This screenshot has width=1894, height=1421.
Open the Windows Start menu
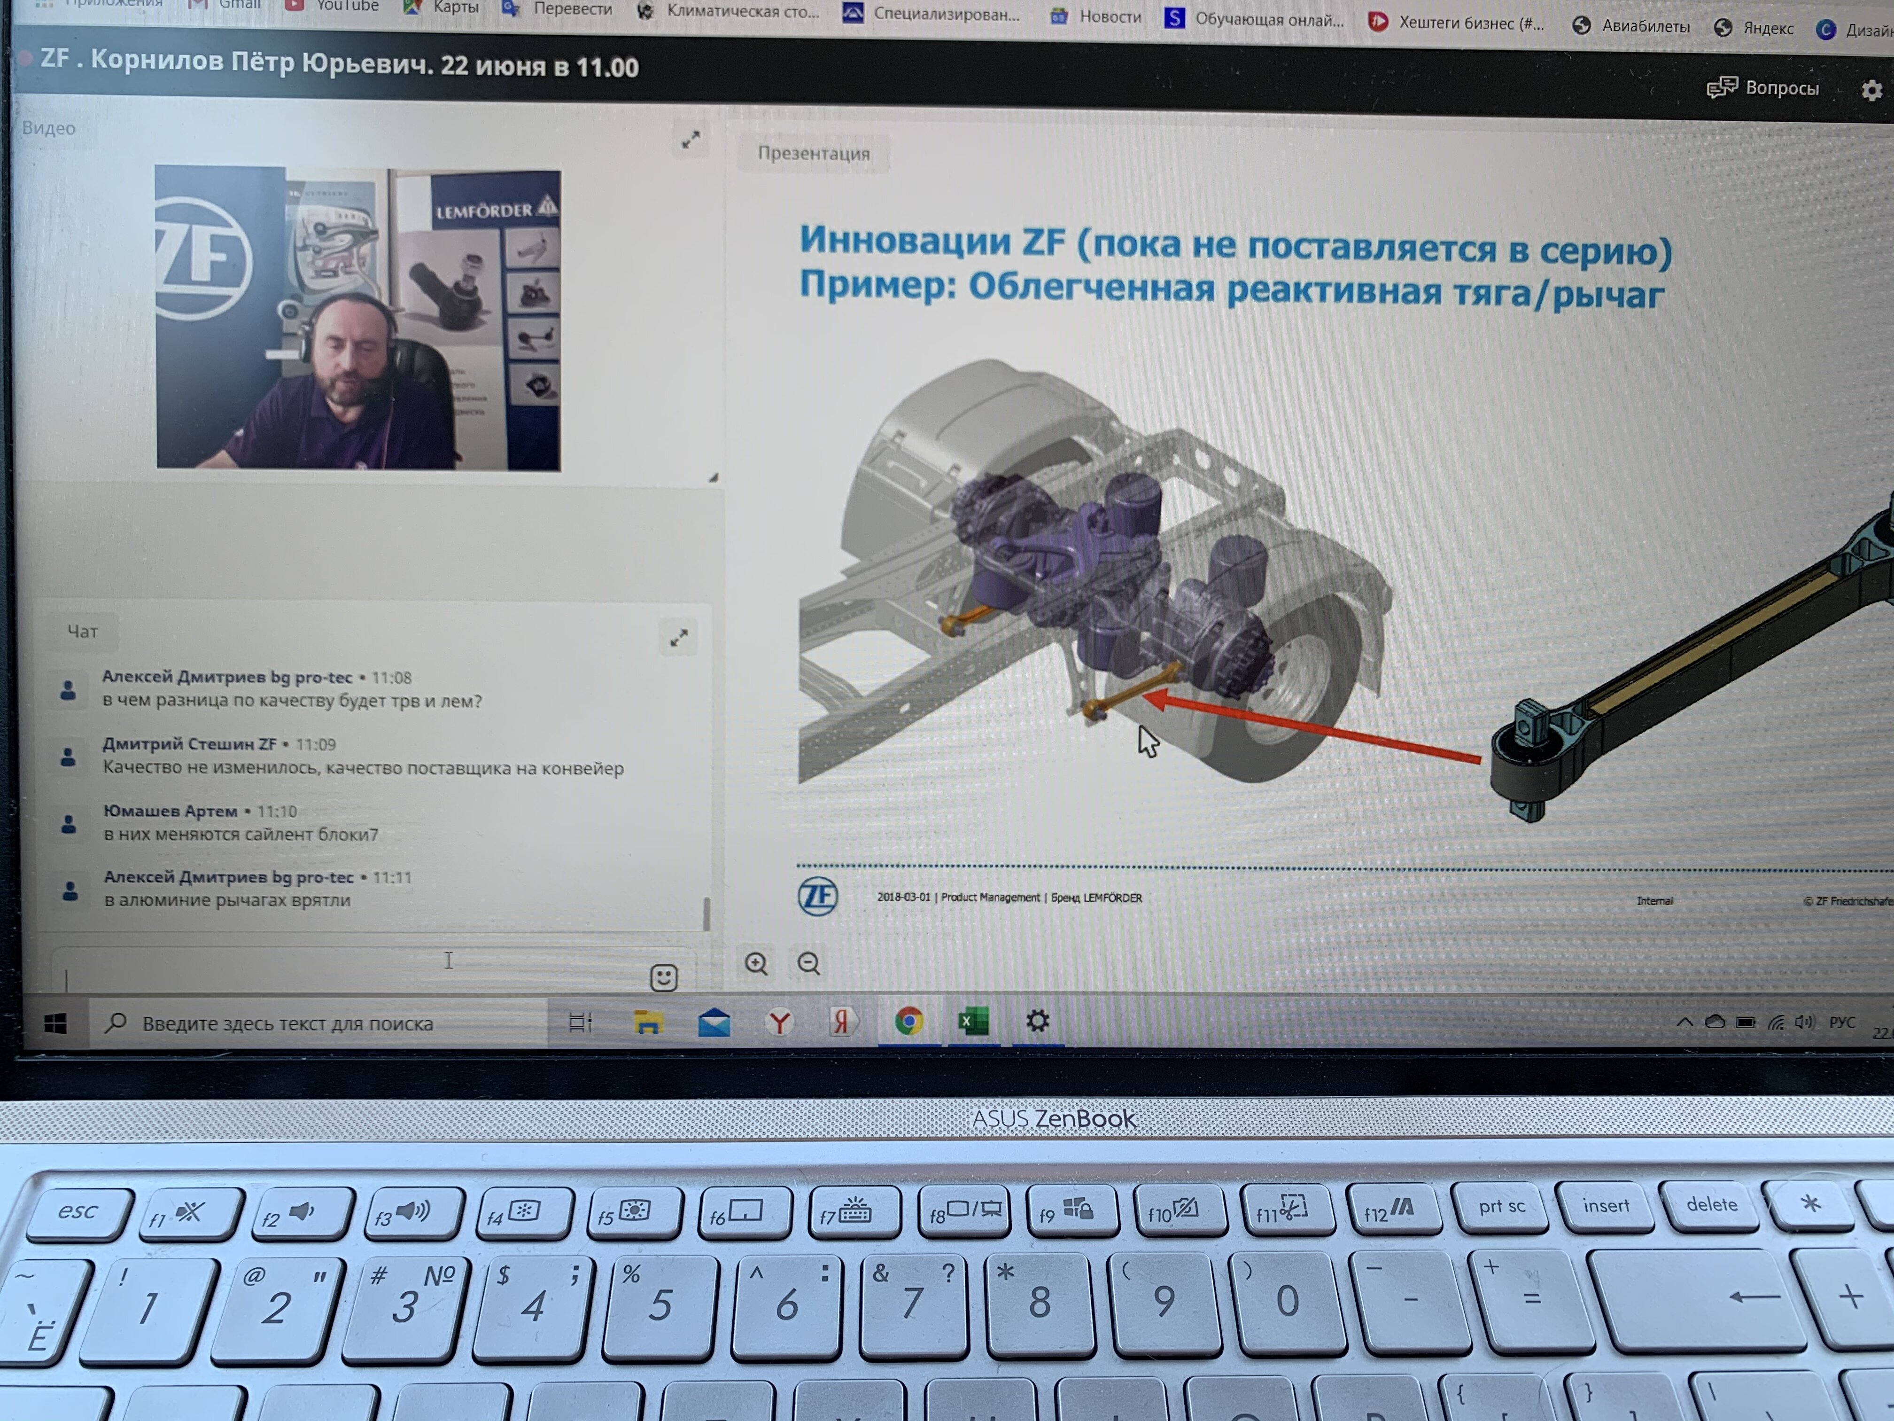click(55, 1023)
